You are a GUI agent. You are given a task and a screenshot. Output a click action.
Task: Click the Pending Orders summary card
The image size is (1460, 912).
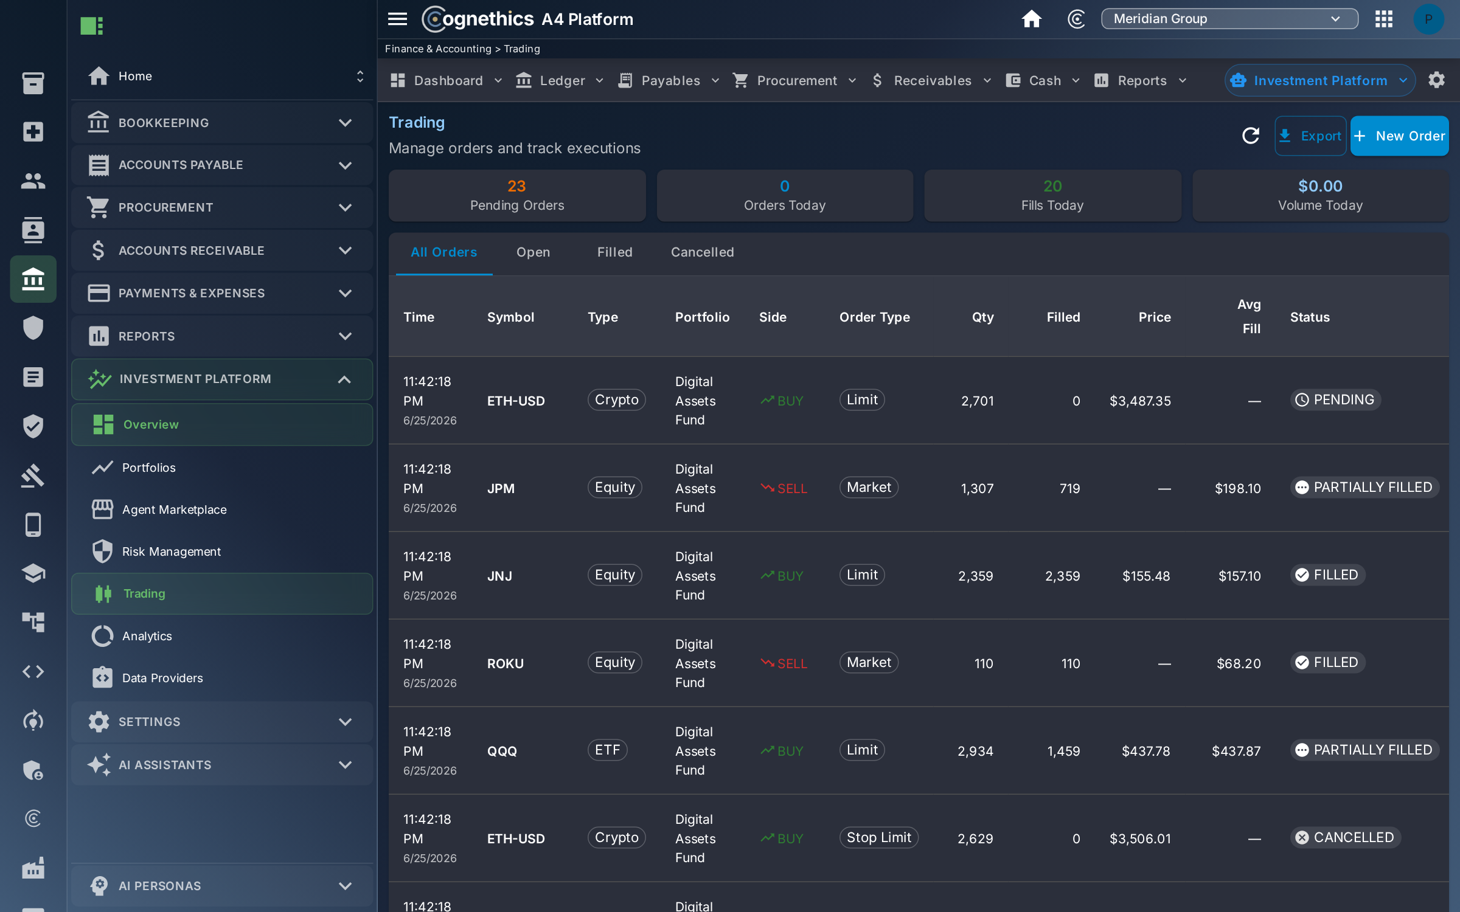point(517,195)
